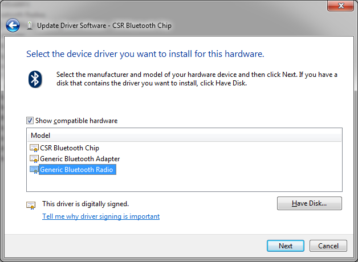Uncheck Show compatible hardware checkbox

pos(30,120)
